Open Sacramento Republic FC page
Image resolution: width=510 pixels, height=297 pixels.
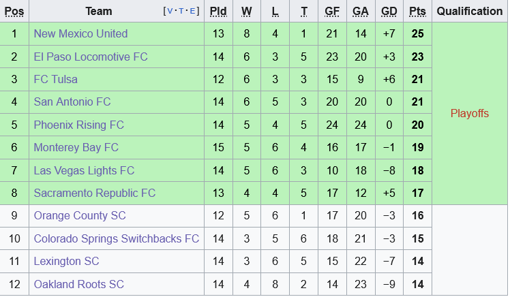(x=95, y=193)
